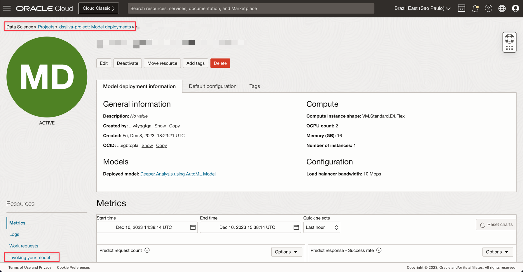The height and width of the screenshot is (272, 523).
Task: Click the Deactivate button
Action: click(x=128, y=63)
